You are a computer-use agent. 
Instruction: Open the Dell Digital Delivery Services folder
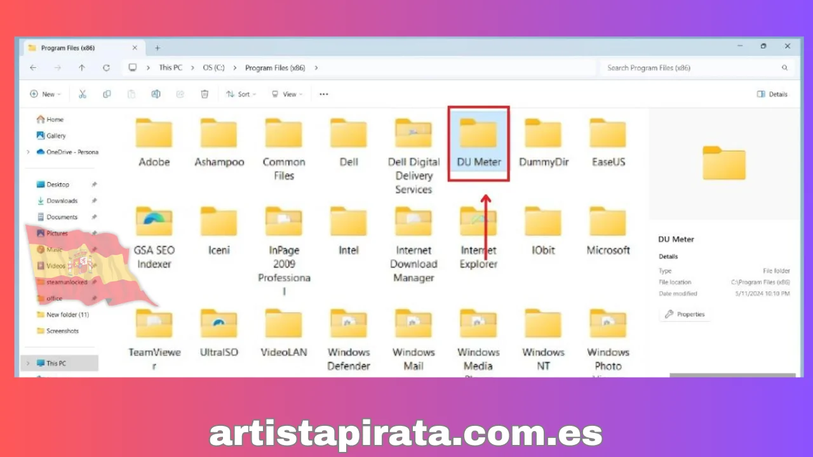pos(413,156)
